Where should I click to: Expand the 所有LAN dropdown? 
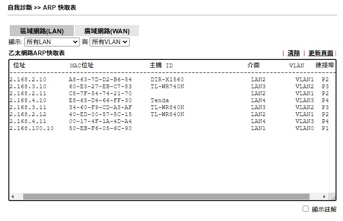tap(52, 42)
